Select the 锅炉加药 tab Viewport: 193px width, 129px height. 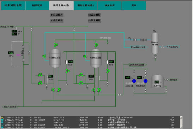[x=110, y=5]
